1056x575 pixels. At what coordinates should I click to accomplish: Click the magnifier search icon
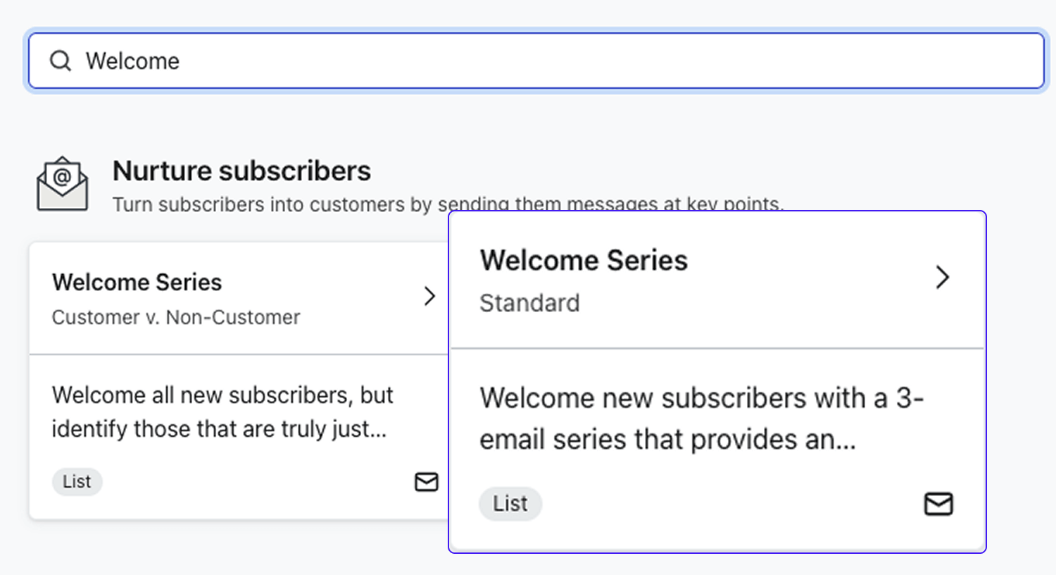coord(61,61)
